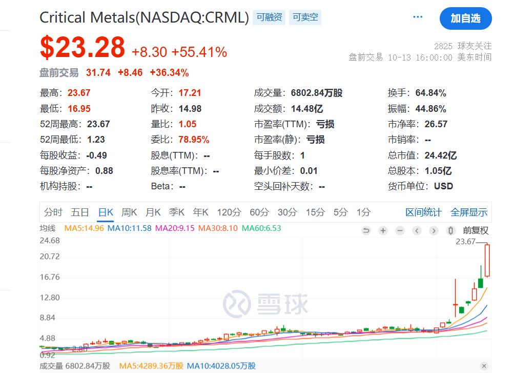Click the 最低 value 16.95

pos(79,109)
